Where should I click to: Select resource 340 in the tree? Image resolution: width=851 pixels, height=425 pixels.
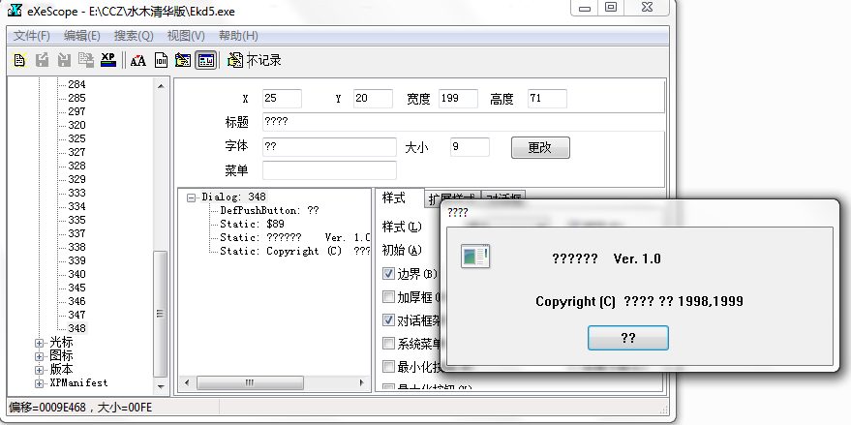76,274
